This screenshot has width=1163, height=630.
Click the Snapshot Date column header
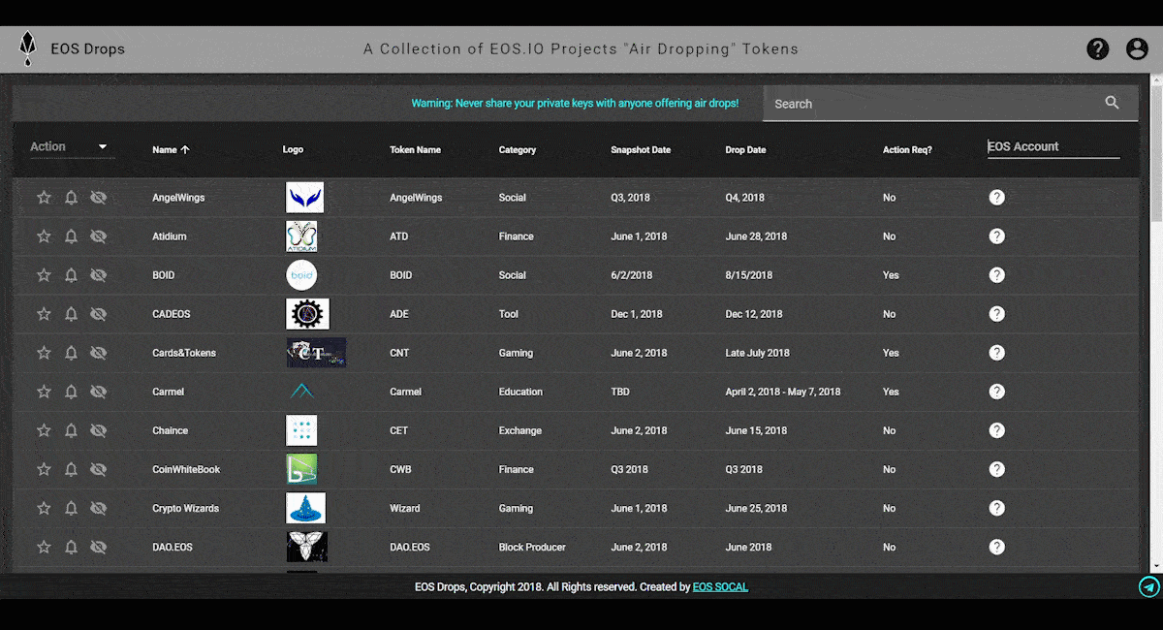(640, 150)
